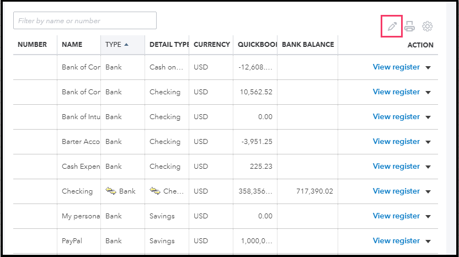Open the gear settings icon

428,26
